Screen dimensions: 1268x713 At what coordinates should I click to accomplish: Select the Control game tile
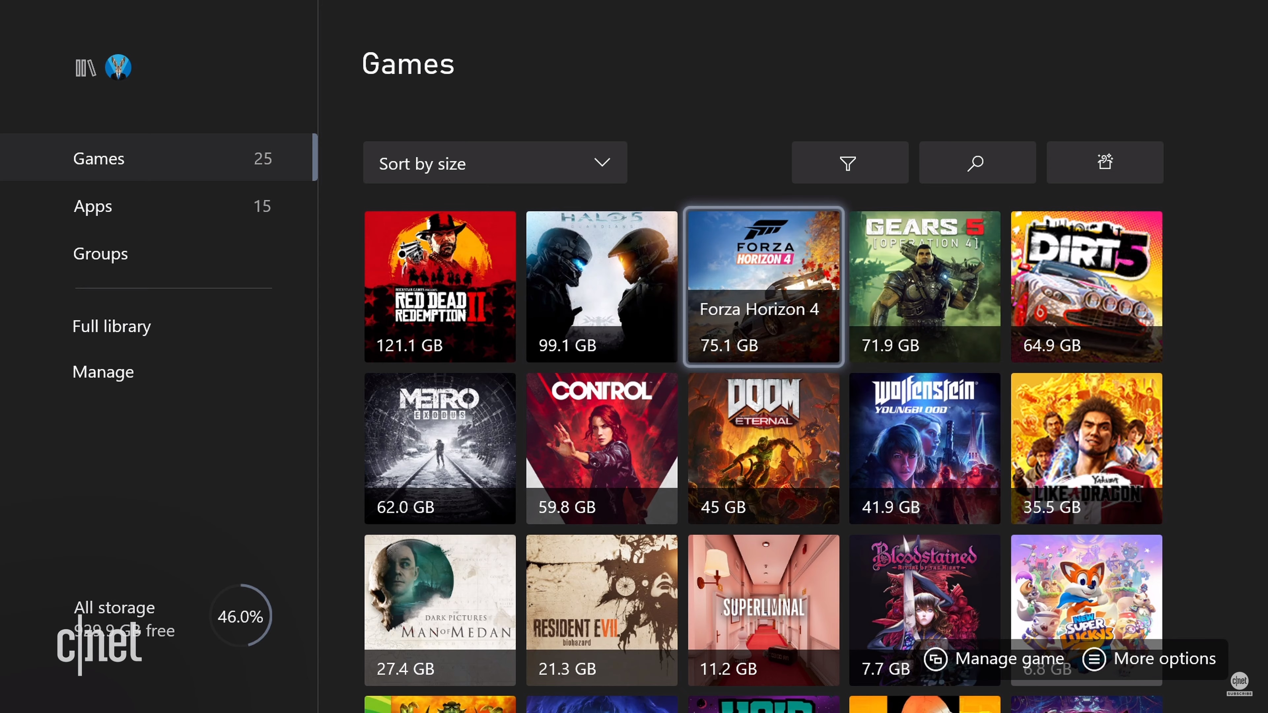coord(602,448)
